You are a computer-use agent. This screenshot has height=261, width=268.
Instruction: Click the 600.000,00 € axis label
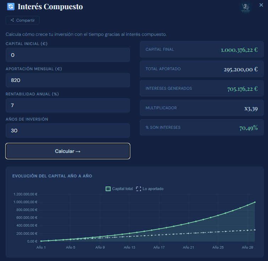[x=27, y=218]
